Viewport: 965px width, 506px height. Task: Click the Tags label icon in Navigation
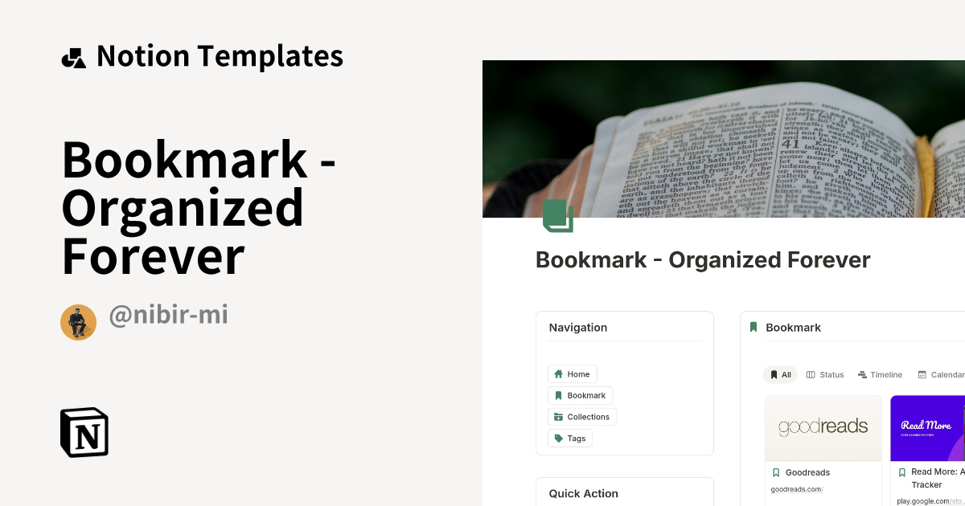tap(558, 438)
